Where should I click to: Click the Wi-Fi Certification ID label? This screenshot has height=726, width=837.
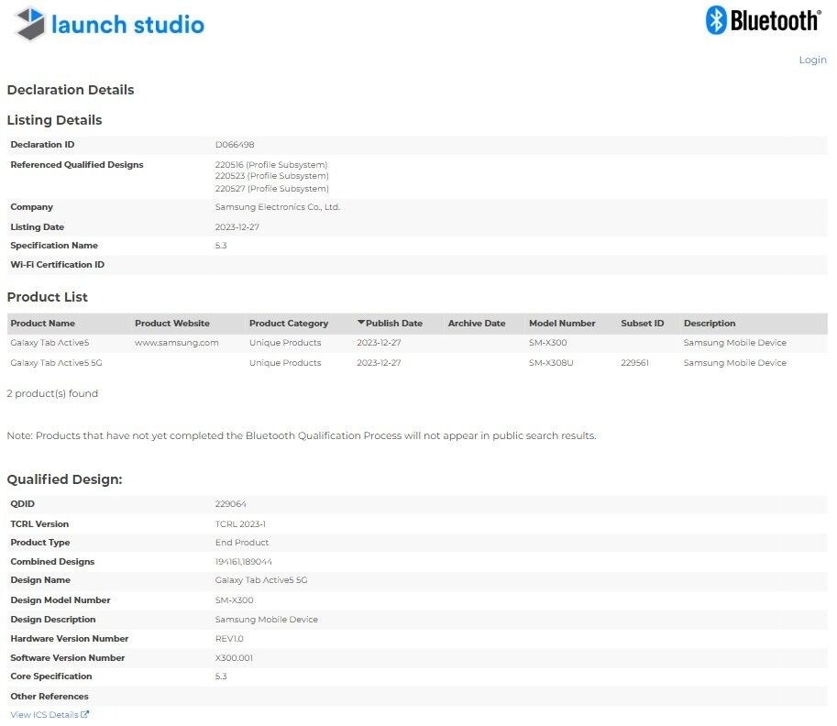pos(57,265)
